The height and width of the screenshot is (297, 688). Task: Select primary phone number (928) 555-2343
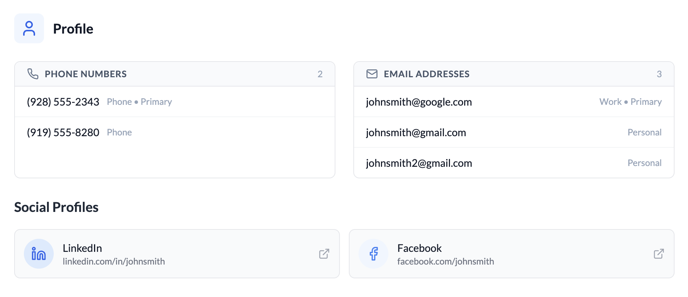point(63,102)
